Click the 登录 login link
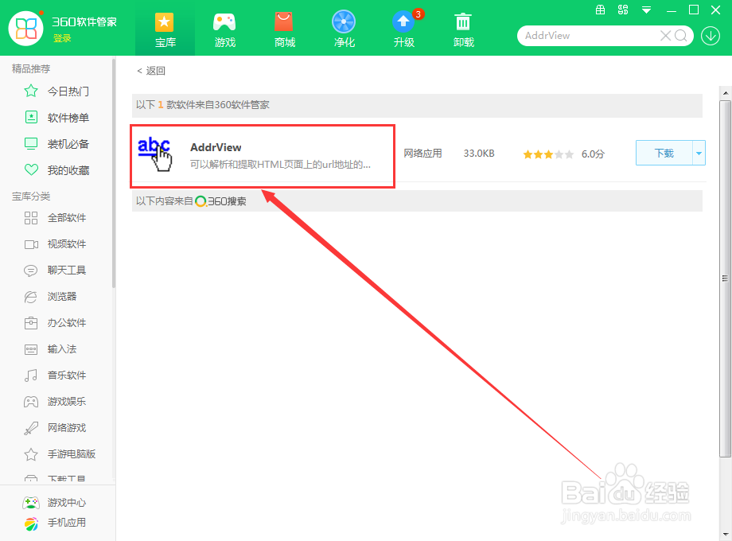Image resolution: width=732 pixels, height=541 pixels. (62, 38)
